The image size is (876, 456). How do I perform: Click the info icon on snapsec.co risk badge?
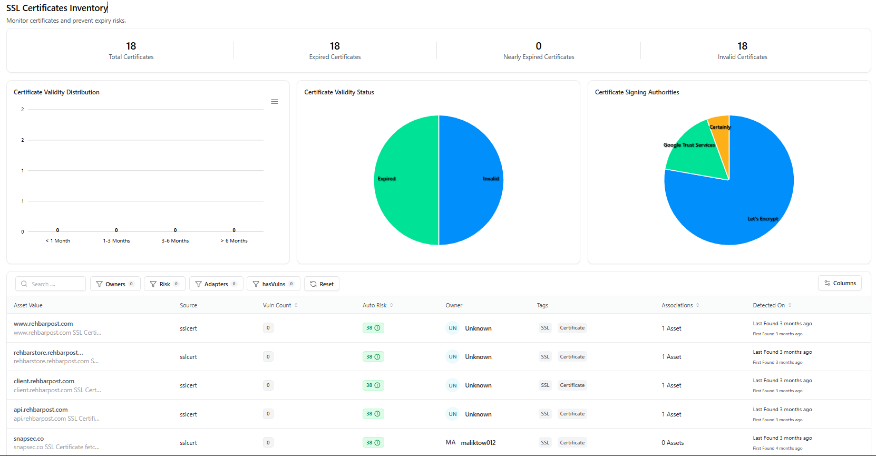(x=377, y=443)
